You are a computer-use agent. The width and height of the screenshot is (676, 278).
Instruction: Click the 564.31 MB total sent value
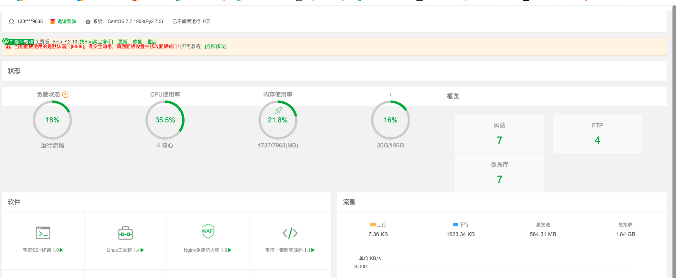pos(543,235)
